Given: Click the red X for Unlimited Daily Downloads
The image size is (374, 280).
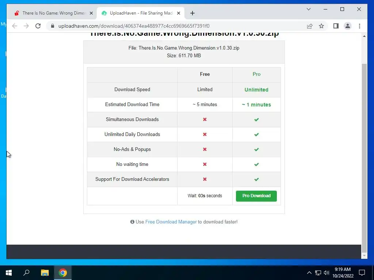Looking at the screenshot, I should (x=205, y=135).
